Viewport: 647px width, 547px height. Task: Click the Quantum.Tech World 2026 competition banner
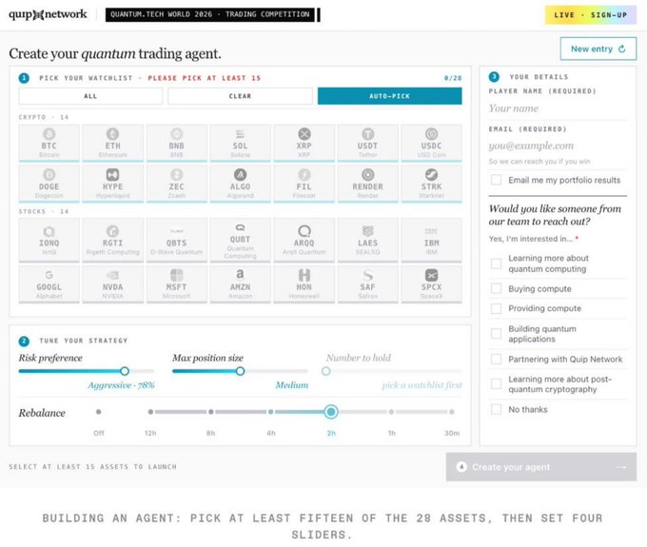[210, 14]
